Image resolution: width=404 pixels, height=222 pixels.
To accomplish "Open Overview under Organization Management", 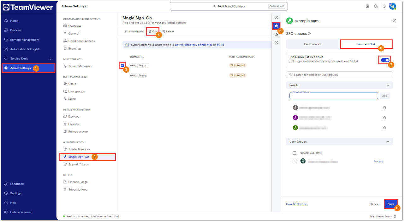I will (x=74, y=26).
